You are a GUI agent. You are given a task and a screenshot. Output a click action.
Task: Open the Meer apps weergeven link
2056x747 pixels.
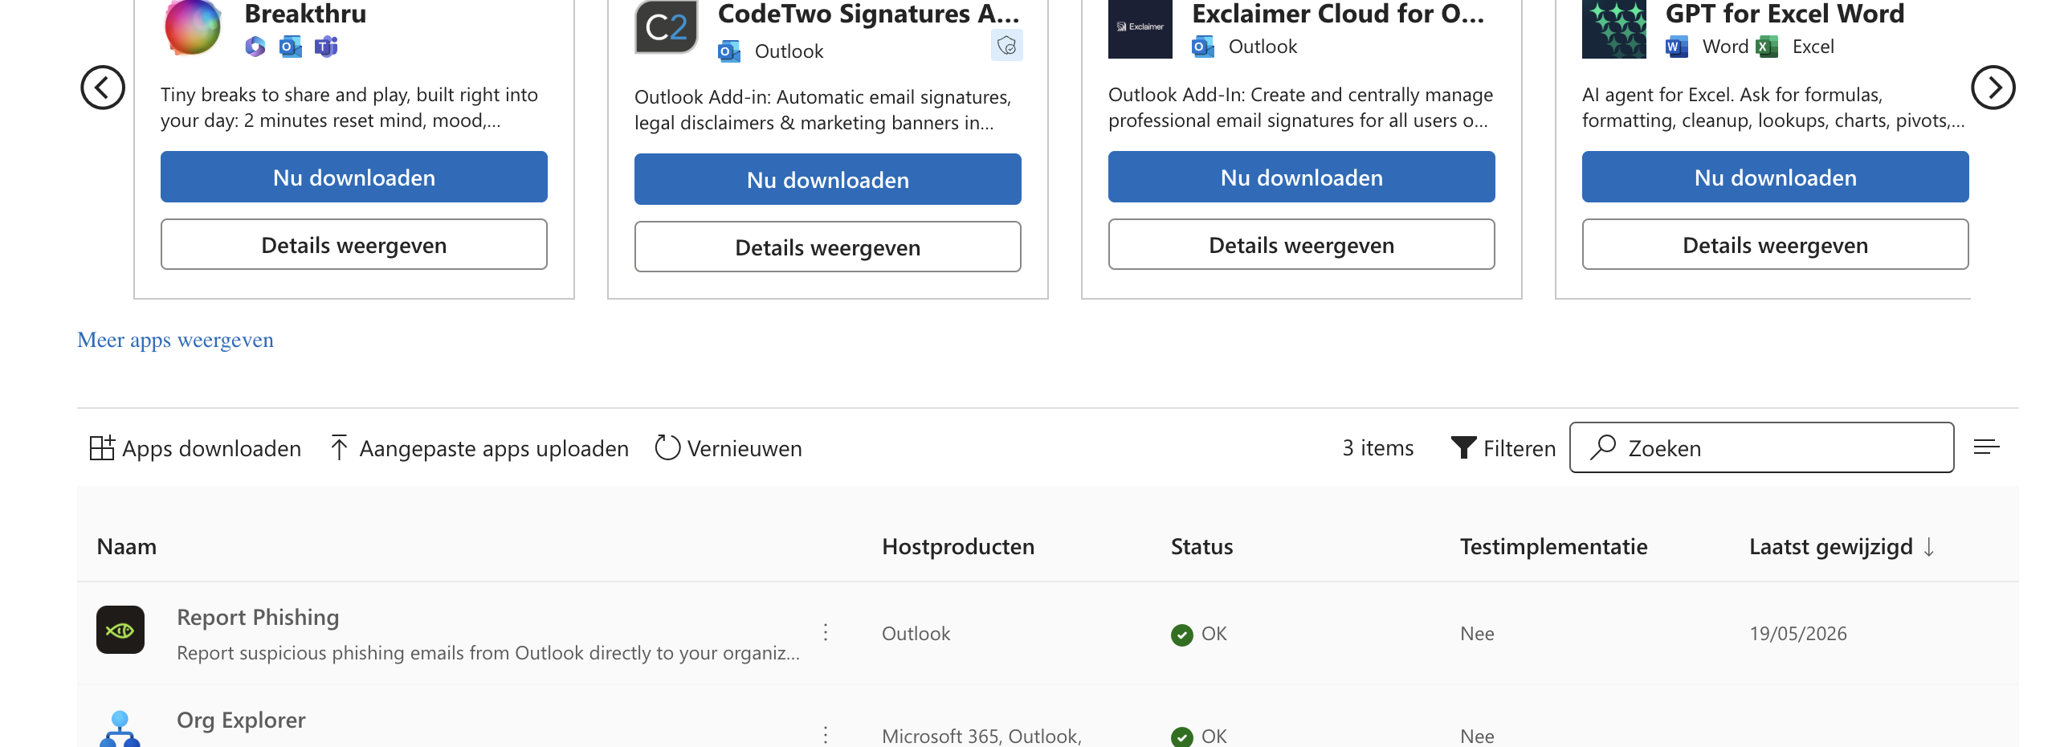click(175, 340)
